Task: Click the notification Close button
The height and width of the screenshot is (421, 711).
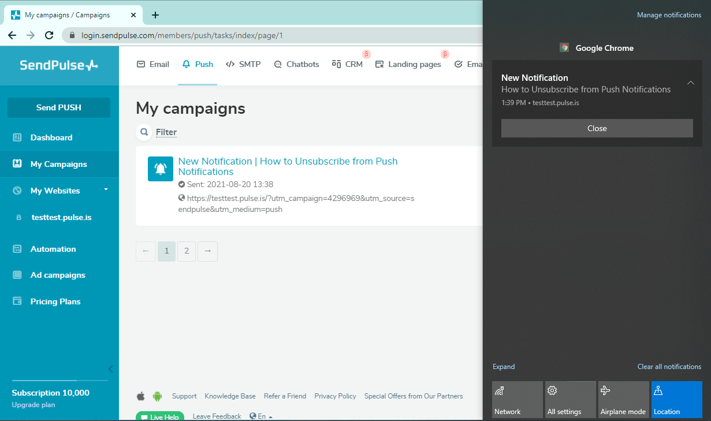Action: (597, 128)
